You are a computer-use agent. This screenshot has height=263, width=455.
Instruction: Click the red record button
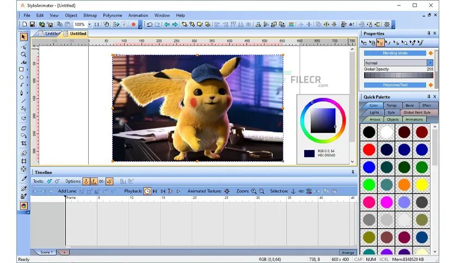pyautogui.click(x=133, y=24)
